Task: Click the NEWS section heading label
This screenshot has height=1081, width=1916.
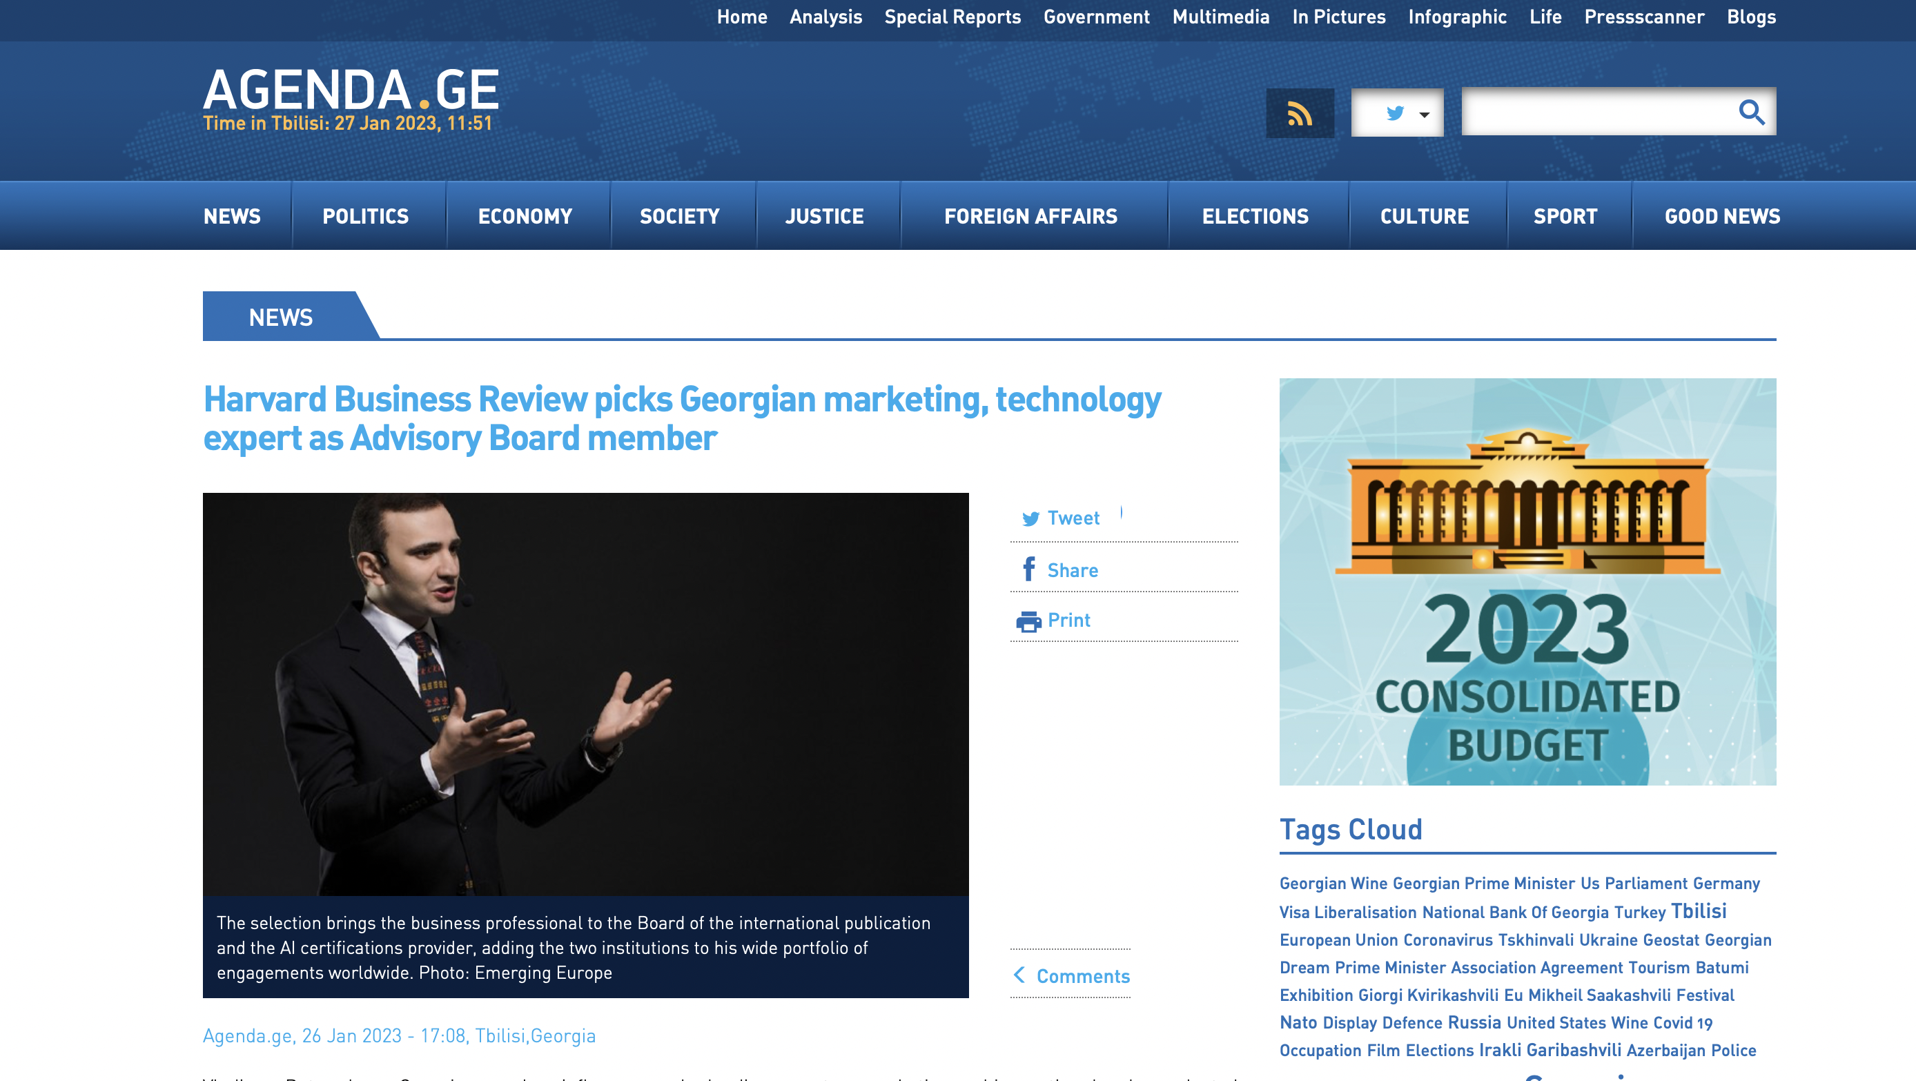Action: coord(280,317)
